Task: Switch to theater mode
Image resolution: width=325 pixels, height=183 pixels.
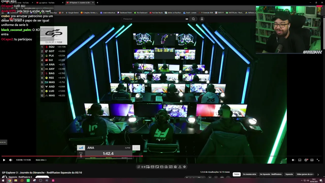Action: (312, 160)
